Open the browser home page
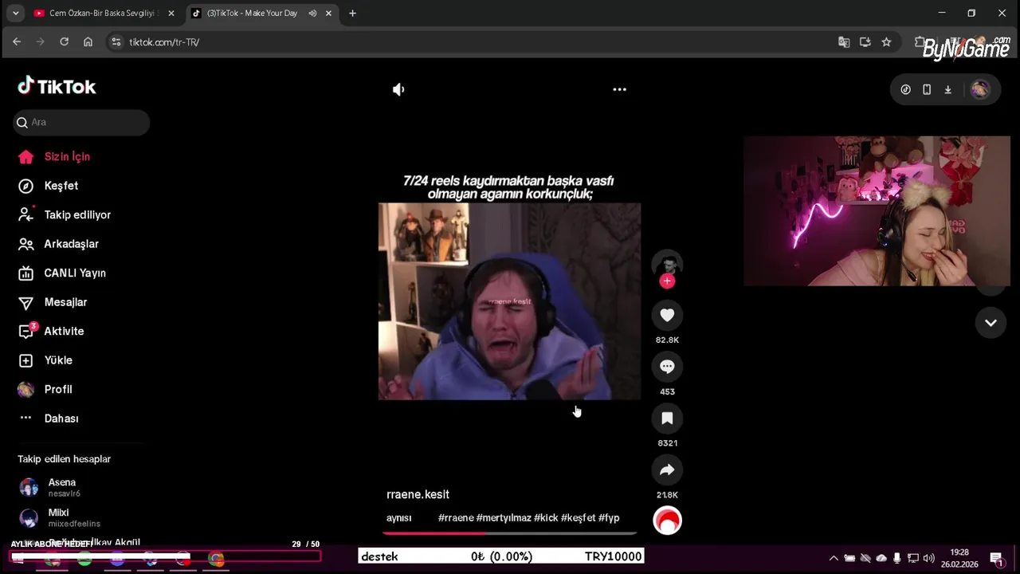 click(x=88, y=42)
